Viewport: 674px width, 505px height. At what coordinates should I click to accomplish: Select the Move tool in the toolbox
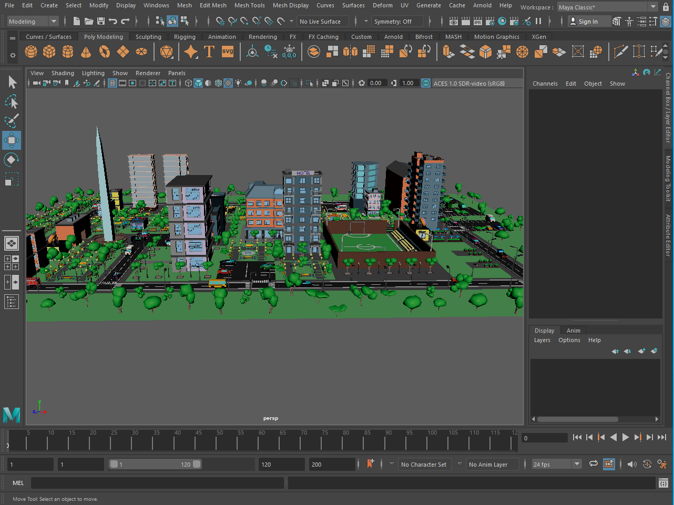[12, 140]
